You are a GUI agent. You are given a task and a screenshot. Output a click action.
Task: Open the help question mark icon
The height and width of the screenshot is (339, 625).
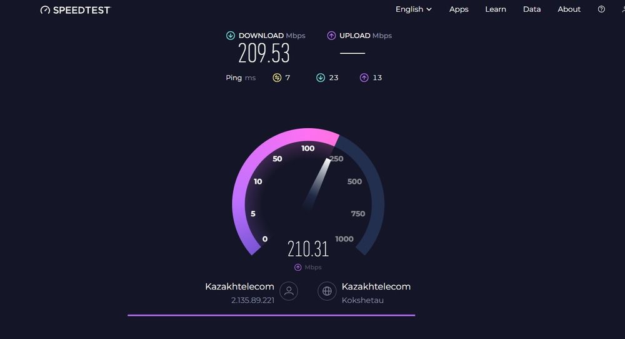(601, 9)
